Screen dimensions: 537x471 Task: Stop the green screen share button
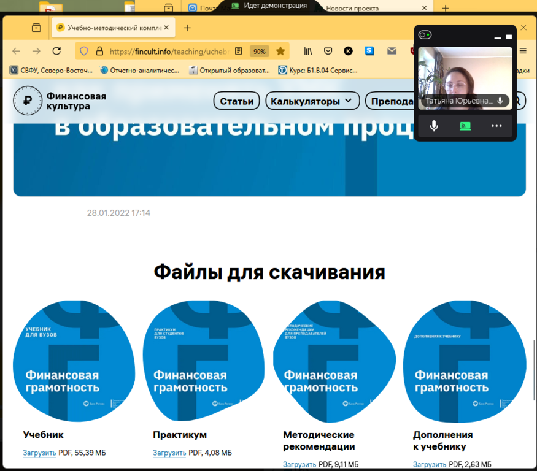(465, 126)
